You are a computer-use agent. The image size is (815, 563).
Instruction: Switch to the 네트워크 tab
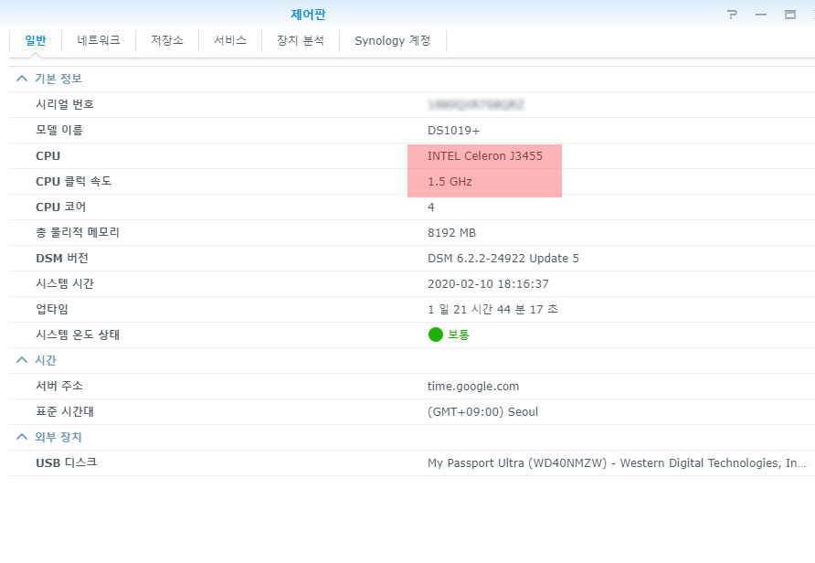pos(99,40)
